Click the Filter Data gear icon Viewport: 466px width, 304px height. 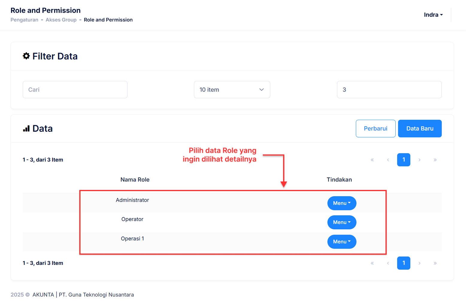tap(26, 56)
